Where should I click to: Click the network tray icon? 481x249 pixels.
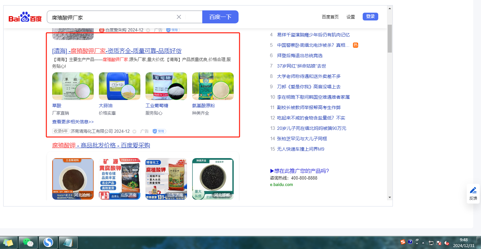[431, 243]
